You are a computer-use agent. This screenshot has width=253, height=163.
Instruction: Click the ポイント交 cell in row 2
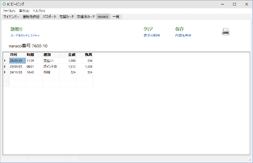tap(51, 66)
